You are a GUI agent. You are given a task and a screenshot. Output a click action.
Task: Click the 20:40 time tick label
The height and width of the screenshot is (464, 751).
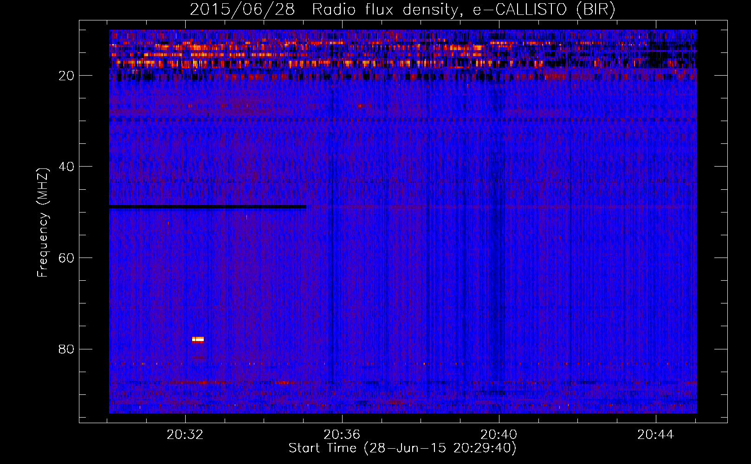(x=499, y=434)
